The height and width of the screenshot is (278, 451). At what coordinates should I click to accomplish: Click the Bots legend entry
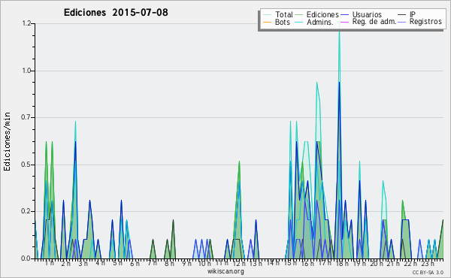[x=282, y=22]
